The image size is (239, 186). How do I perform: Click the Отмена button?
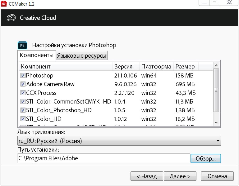tap(217, 176)
